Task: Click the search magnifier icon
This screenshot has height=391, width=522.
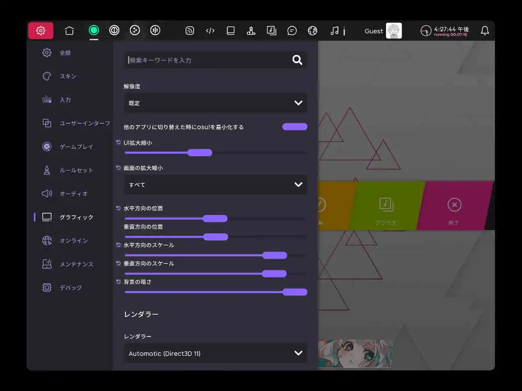Action: point(297,60)
